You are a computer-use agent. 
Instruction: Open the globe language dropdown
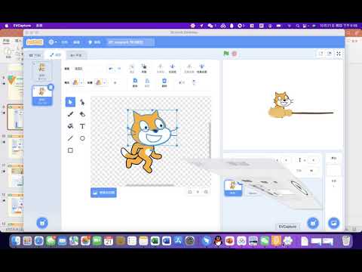click(x=53, y=42)
